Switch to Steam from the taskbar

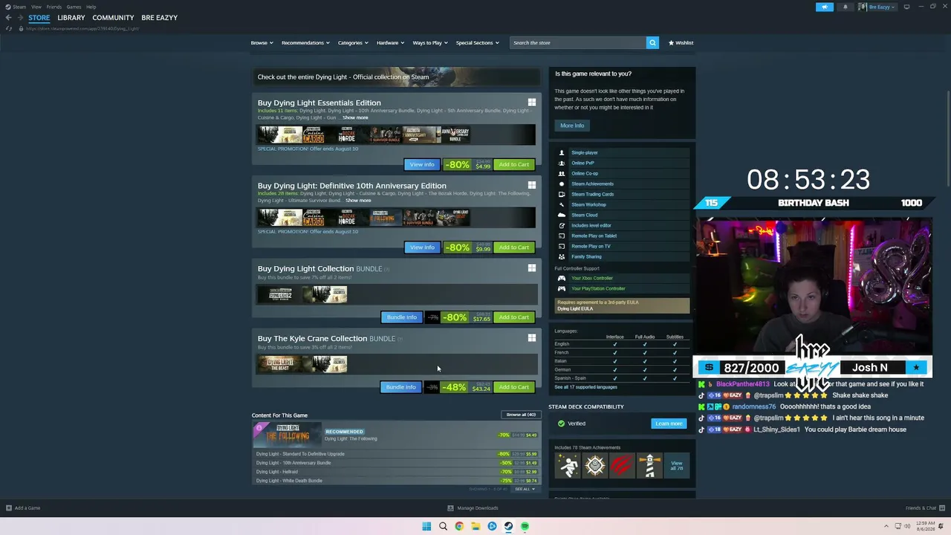click(508, 526)
